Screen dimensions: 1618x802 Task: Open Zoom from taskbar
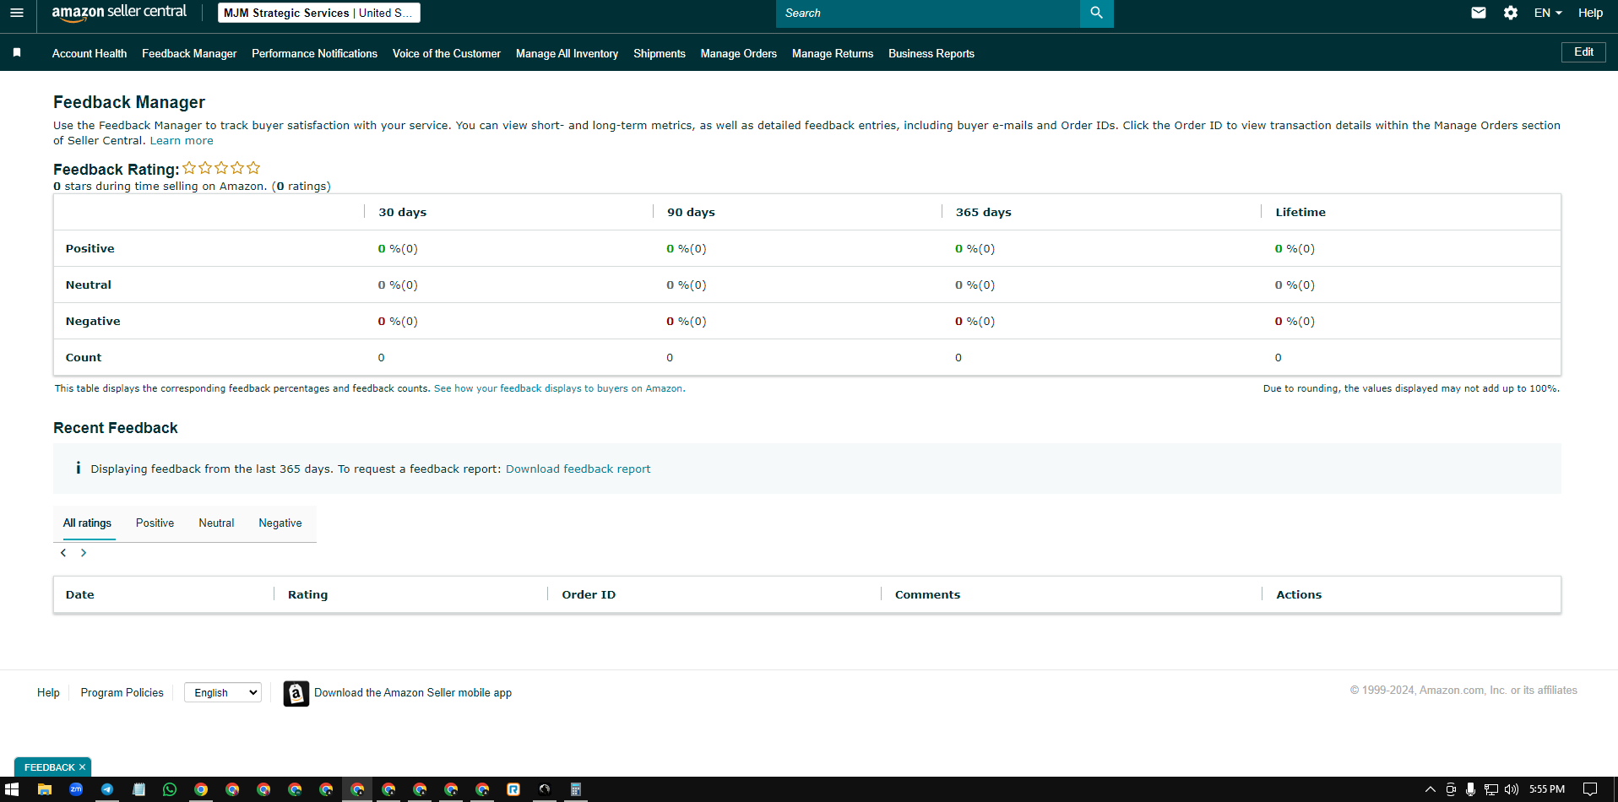tap(76, 789)
